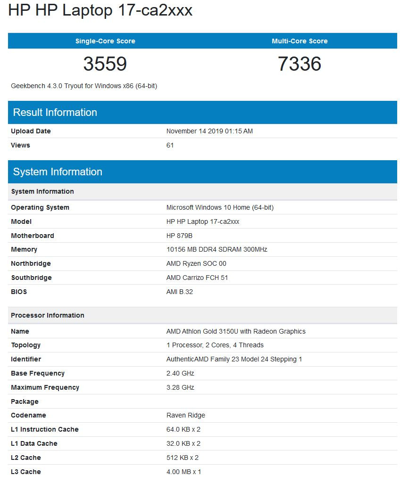Click the Codename label
Image resolution: width=400 pixels, height=483 pixels.
tap(28, 415)
